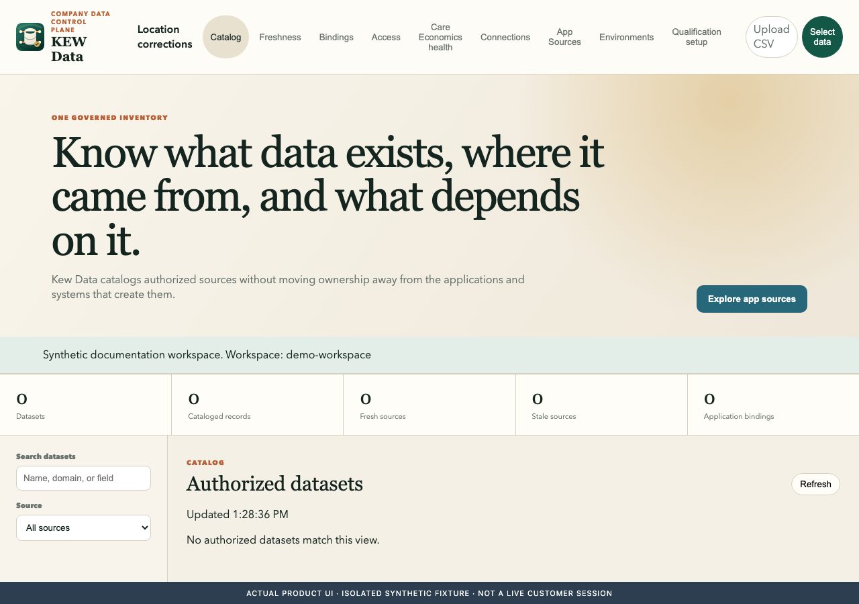Click the Datasets count card
859x604 pixels.
point(85,405)
